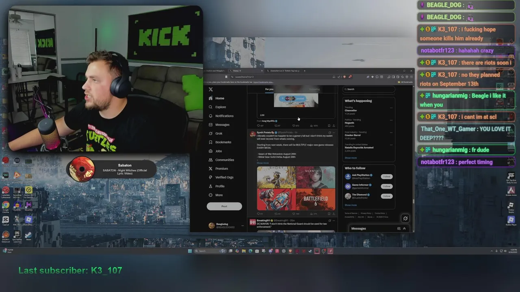Image resolution: width=520 pixels, height=292 pixels.
Task: Click the taskbar Search box
Action: click(210, 251)
